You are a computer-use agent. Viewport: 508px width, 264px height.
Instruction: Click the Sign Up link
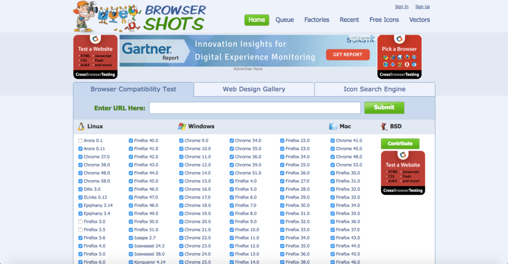[422, 6]
